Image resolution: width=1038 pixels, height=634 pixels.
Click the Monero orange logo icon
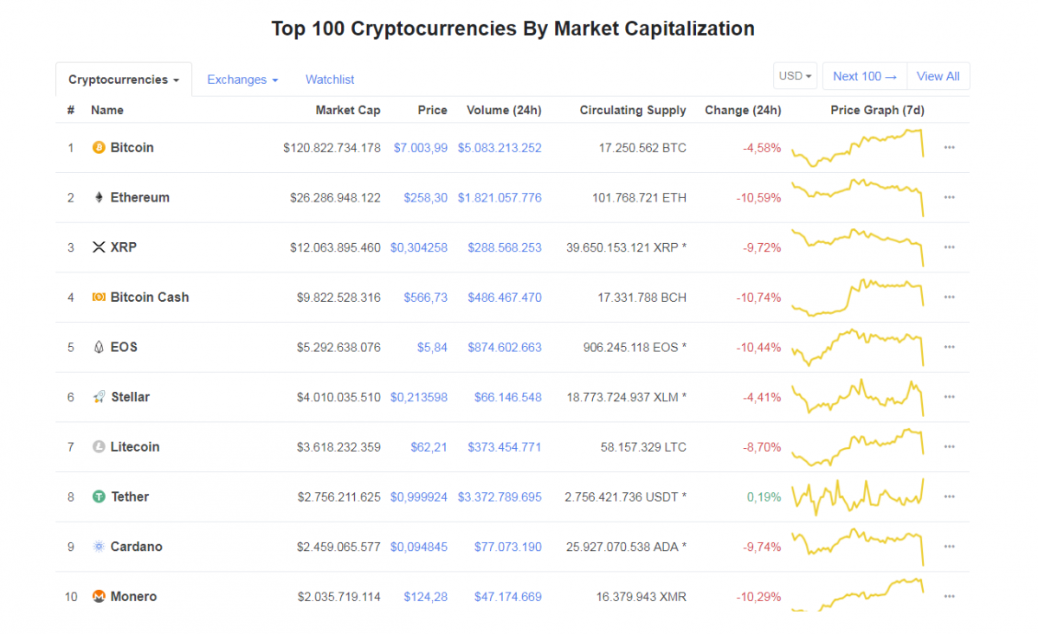(99, 597)
